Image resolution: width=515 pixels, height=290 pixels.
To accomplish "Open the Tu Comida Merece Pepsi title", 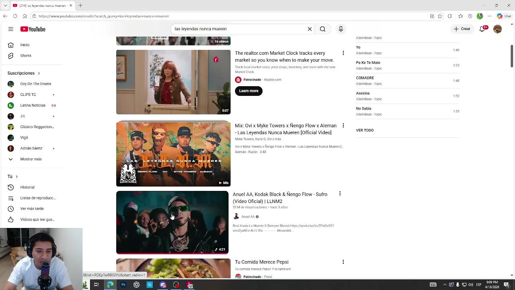I will click(262, 262).
